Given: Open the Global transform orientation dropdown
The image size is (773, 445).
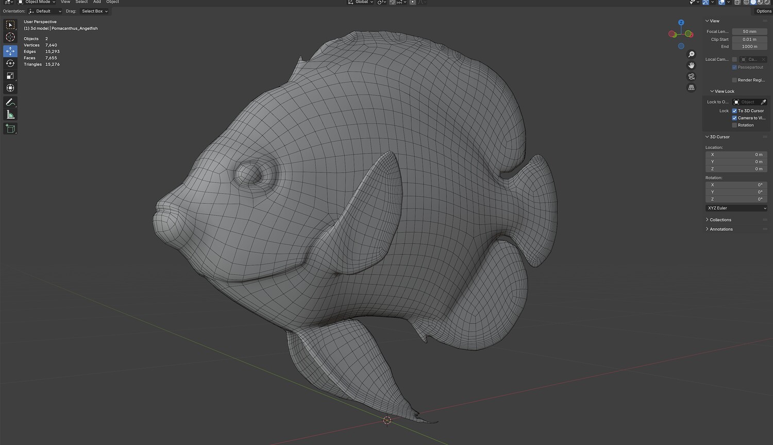Looking at the screenshot, I should 360,2.
